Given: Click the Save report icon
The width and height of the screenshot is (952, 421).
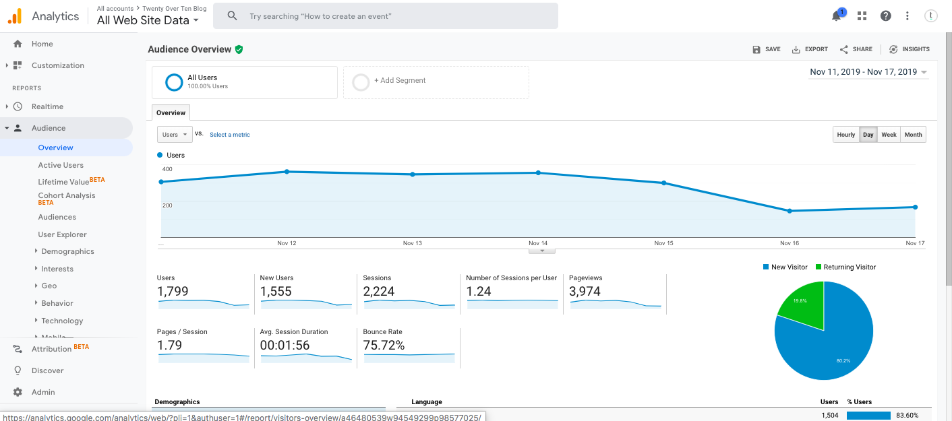Looking at the screenshot, I should pyautogui.click(x=766, y=48).
